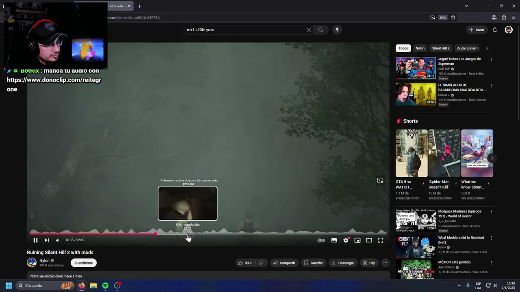The width and height of the screenshot is (520, 292).
Task: Open the extensions puzzle icon
Action: click(x=504, y=17)
